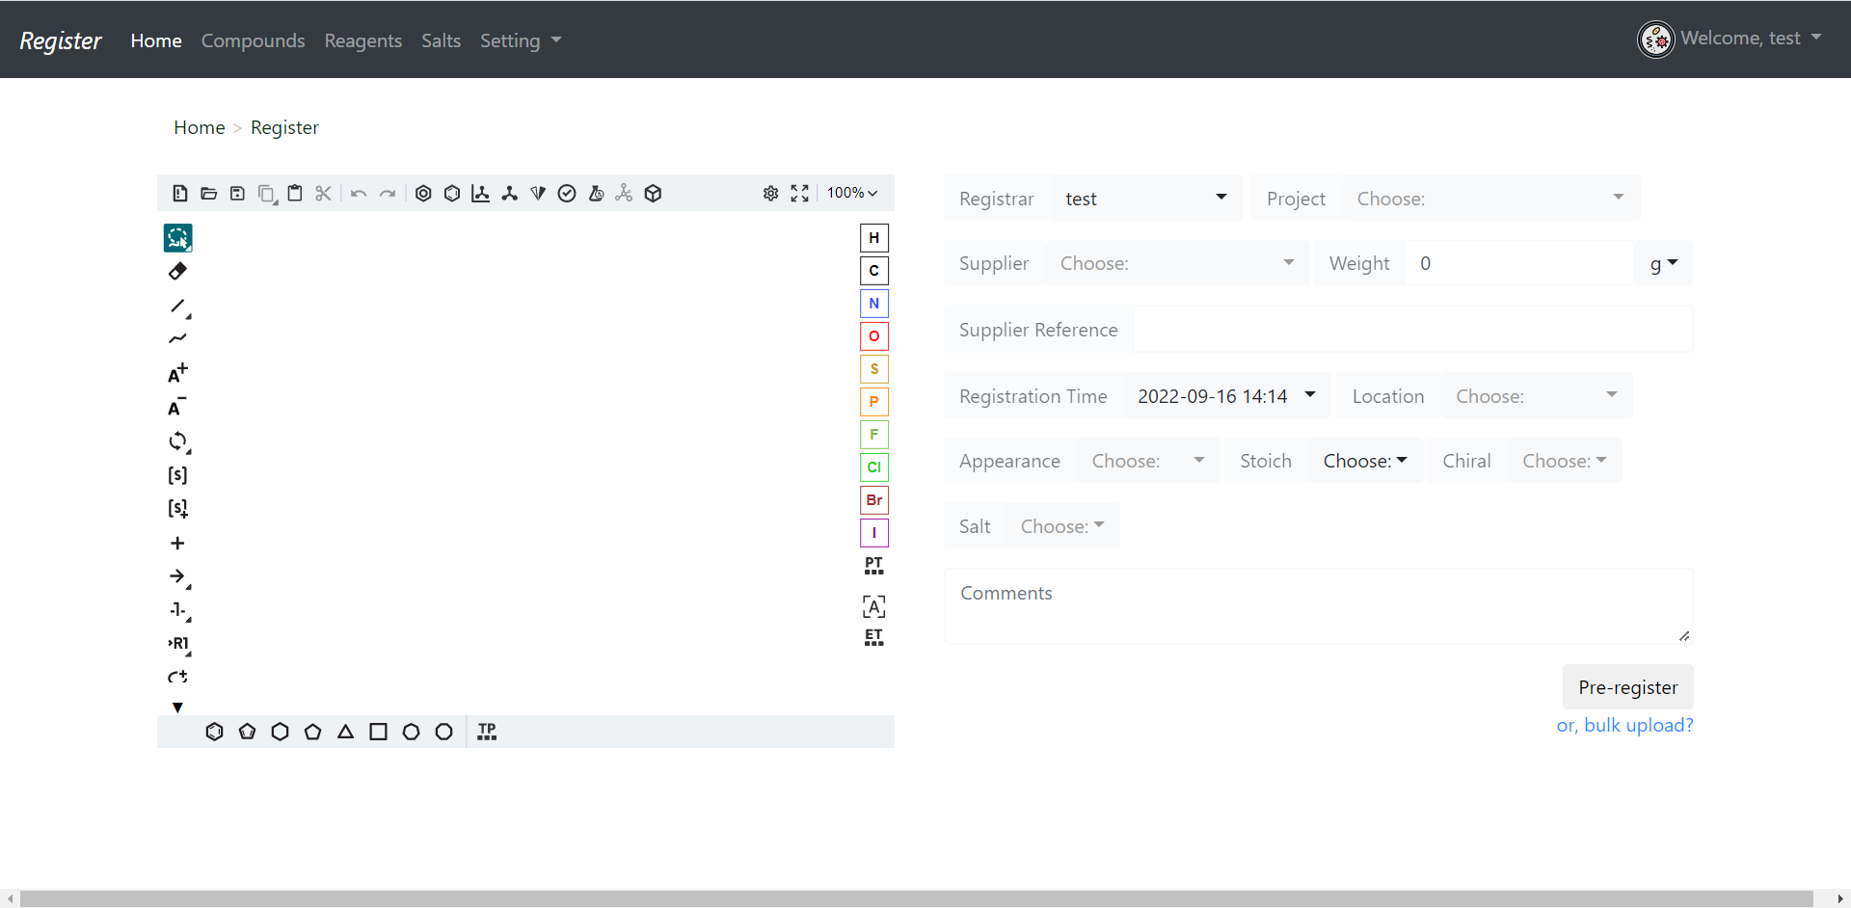Paste from the clipboard icon
The height and width of the screenshot is (908, 1851).
click(295, 194)
